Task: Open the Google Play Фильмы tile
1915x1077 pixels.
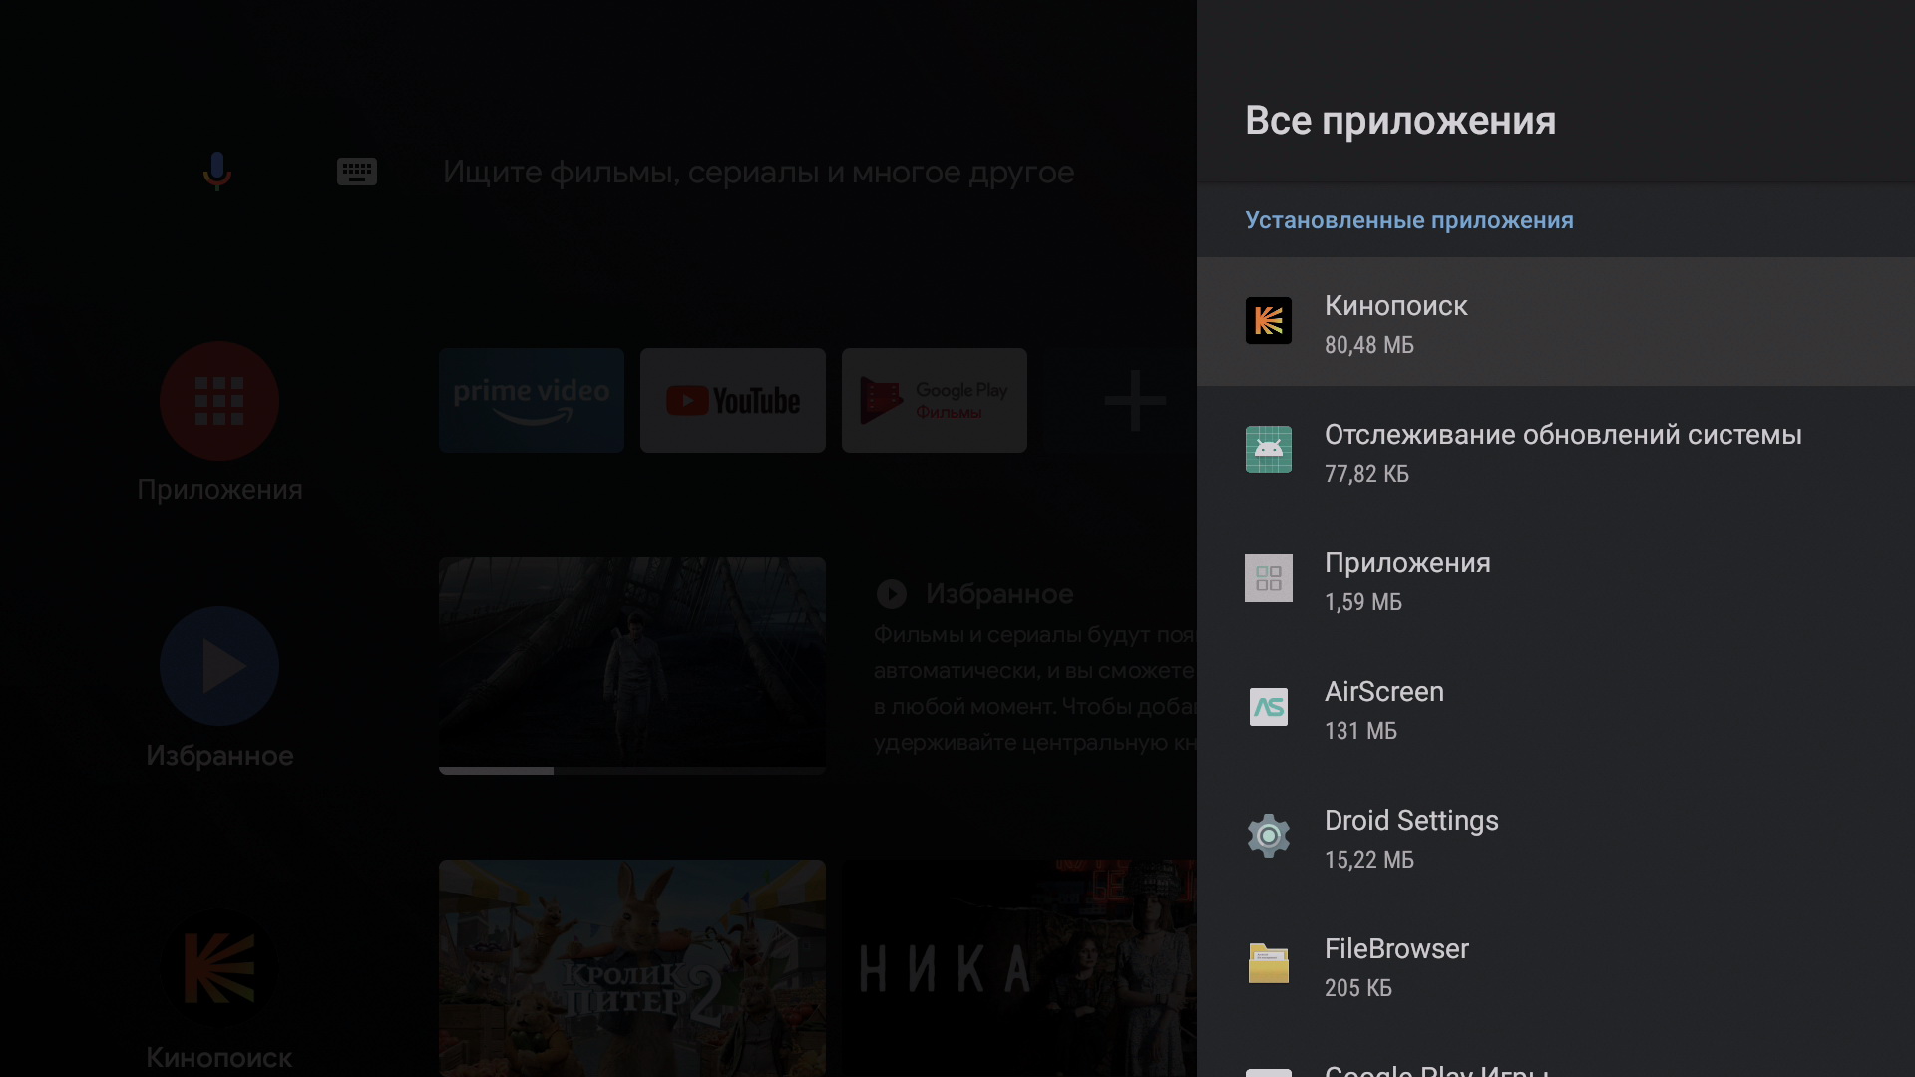Action: pos(935,400)
